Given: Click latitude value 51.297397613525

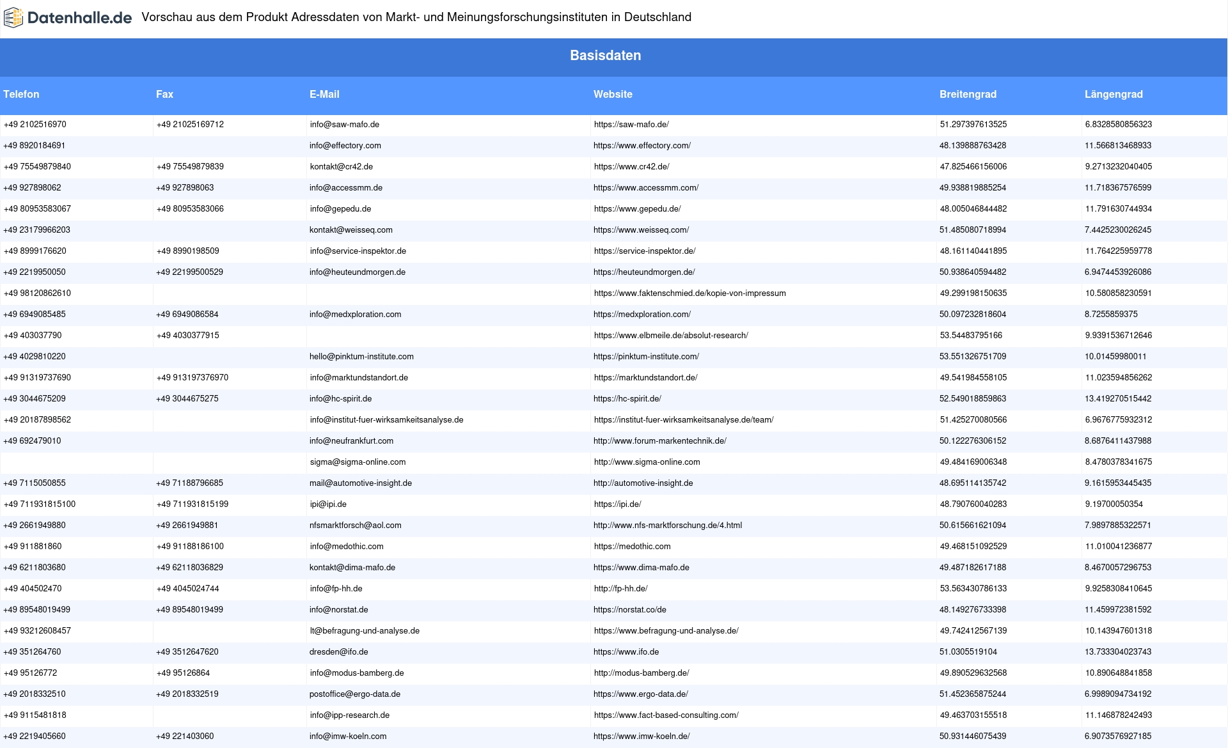Looking at the screenshot, I should tap(973, 125).
